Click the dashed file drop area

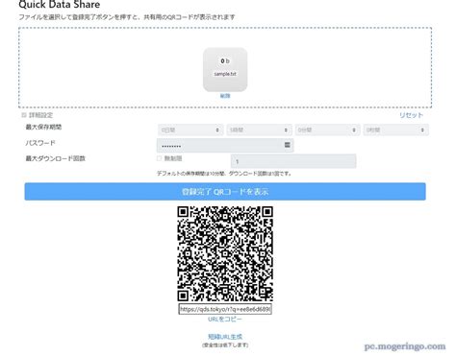225,67
